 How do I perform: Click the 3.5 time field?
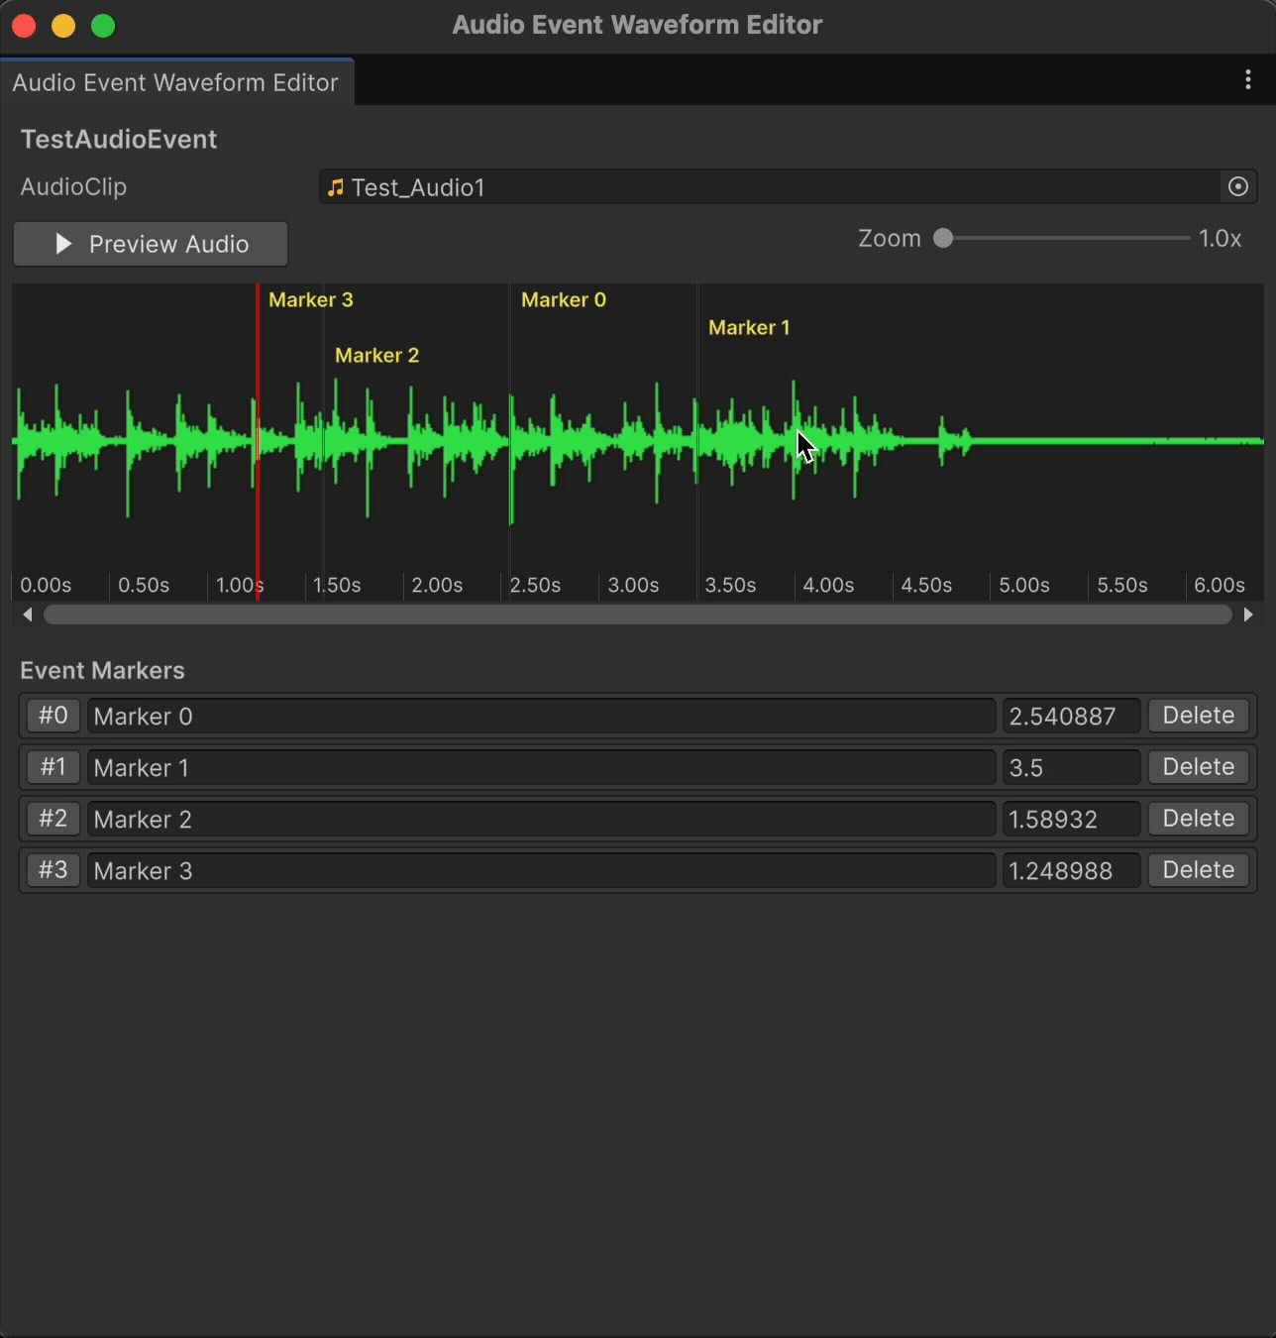pyautogui.click(x=1072, y=767)
